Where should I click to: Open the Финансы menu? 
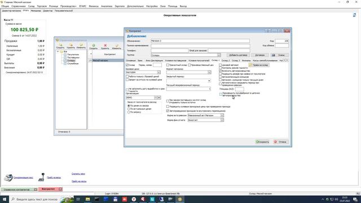tap(94, 6)
